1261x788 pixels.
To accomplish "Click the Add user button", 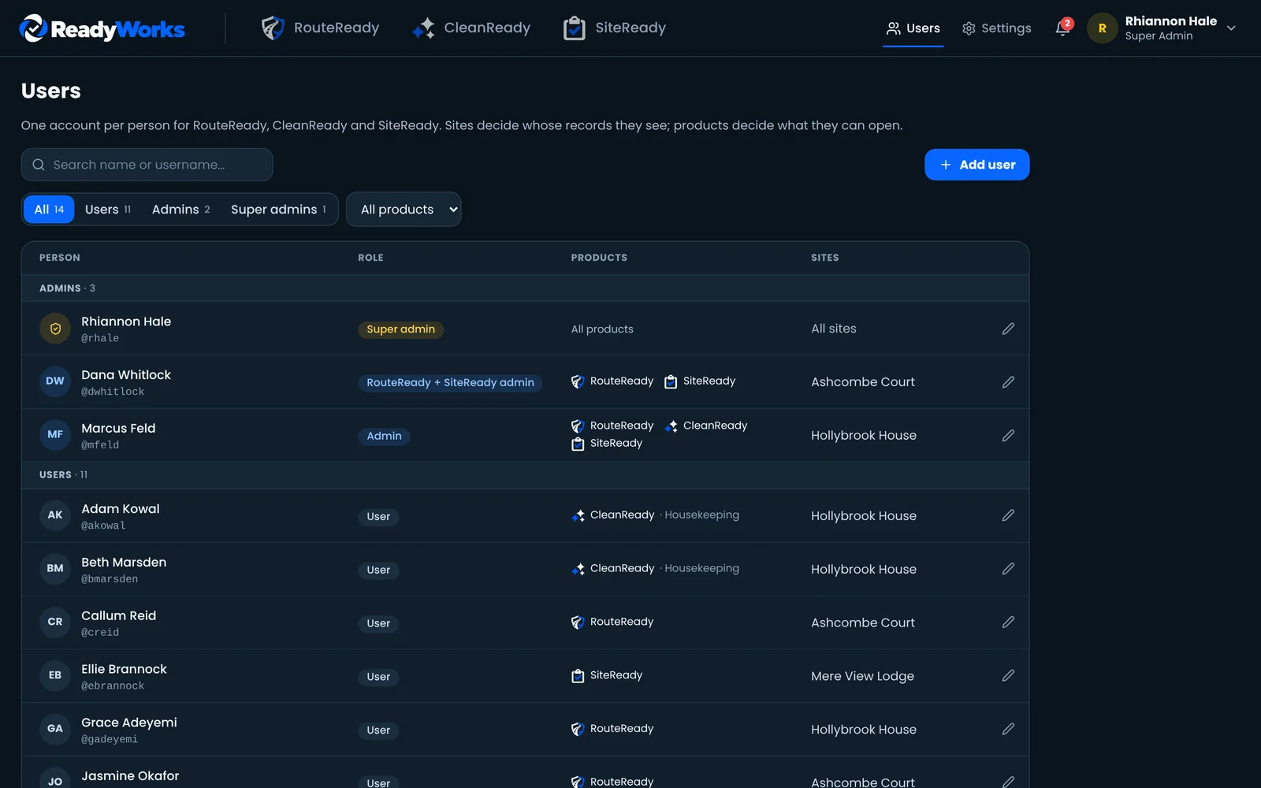I will pos(977,165).
